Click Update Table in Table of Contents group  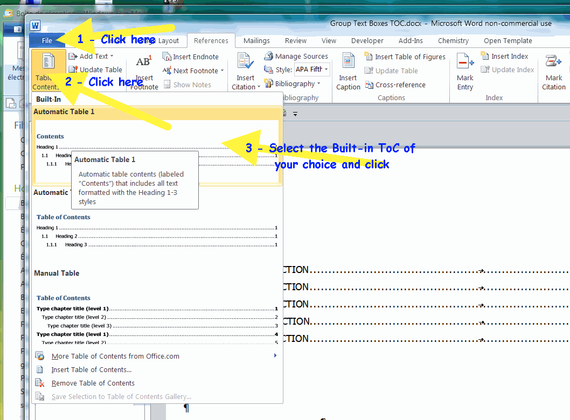95,69
